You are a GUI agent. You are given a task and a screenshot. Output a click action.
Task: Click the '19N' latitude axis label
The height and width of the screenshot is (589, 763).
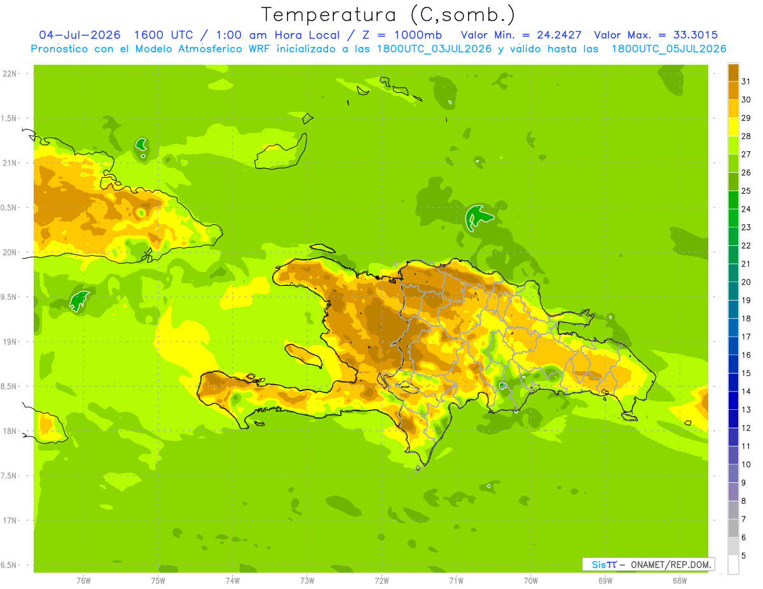click(9, 341)
